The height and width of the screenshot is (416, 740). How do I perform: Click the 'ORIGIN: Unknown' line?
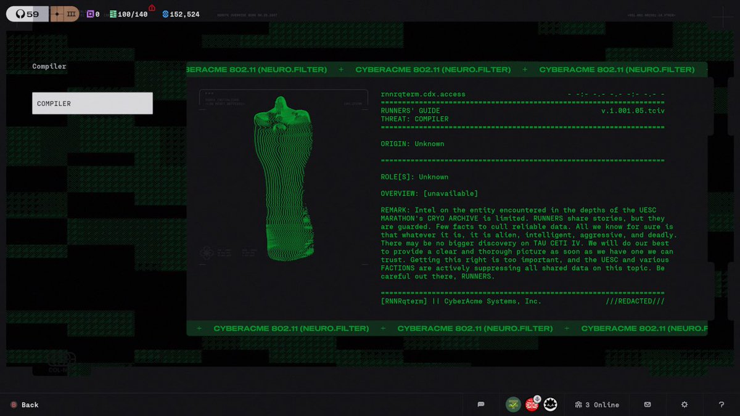pyautogui.click(x=413, y=144)
